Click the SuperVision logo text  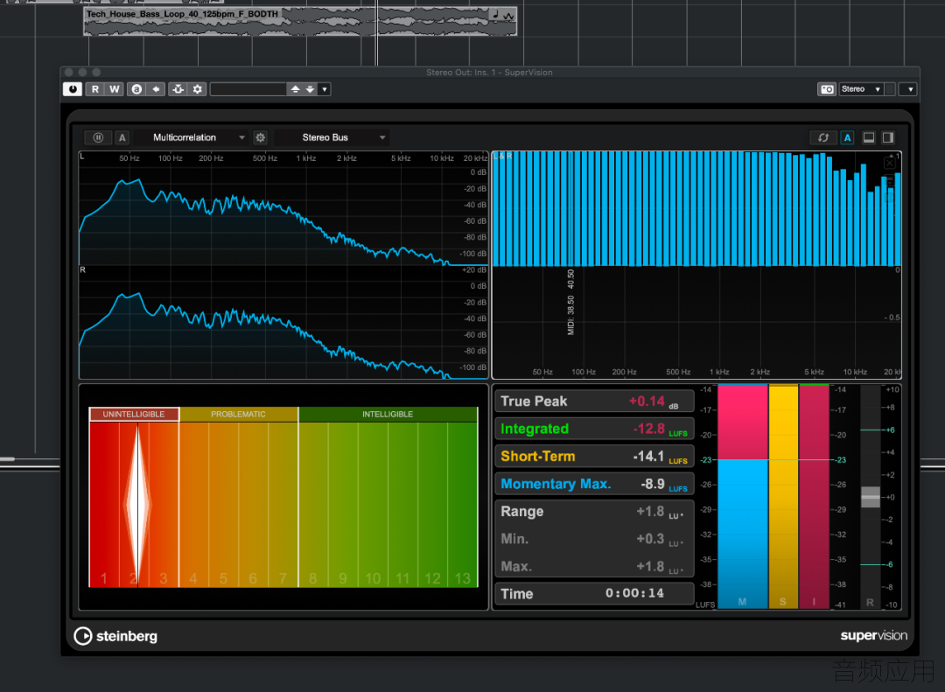pos(873,635)
